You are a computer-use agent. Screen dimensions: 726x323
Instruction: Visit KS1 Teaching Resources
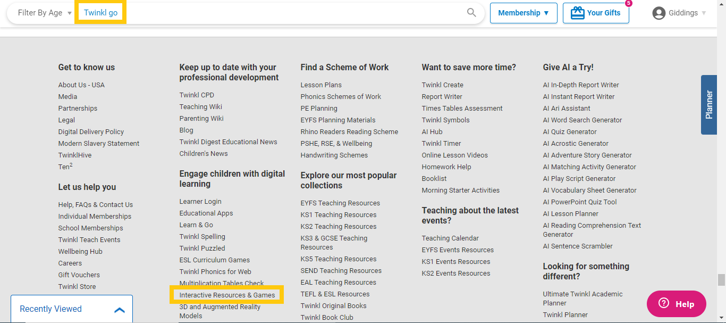[339, 214]
